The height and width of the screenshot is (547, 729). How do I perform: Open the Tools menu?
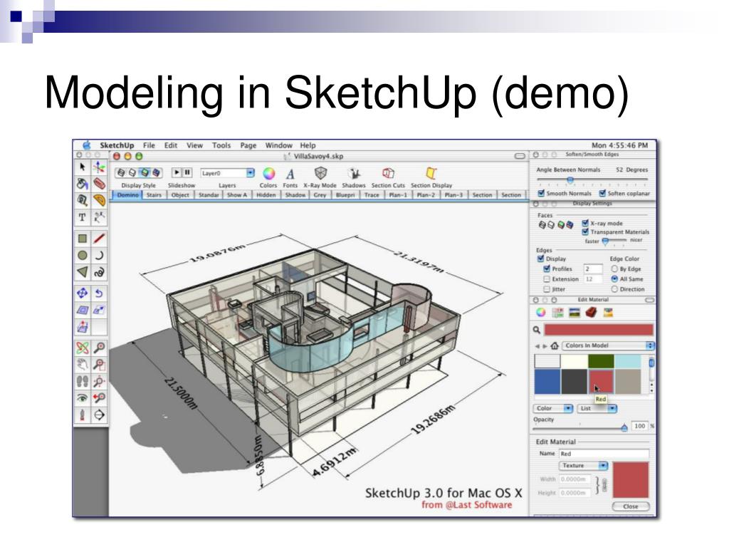click(x=221, y=145)
